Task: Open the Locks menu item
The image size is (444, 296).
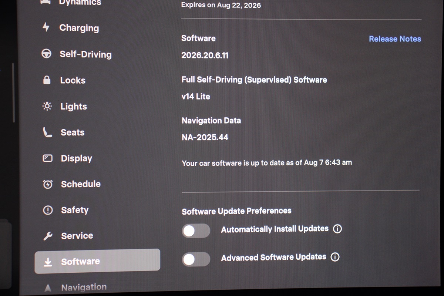Action: [73, 80]
